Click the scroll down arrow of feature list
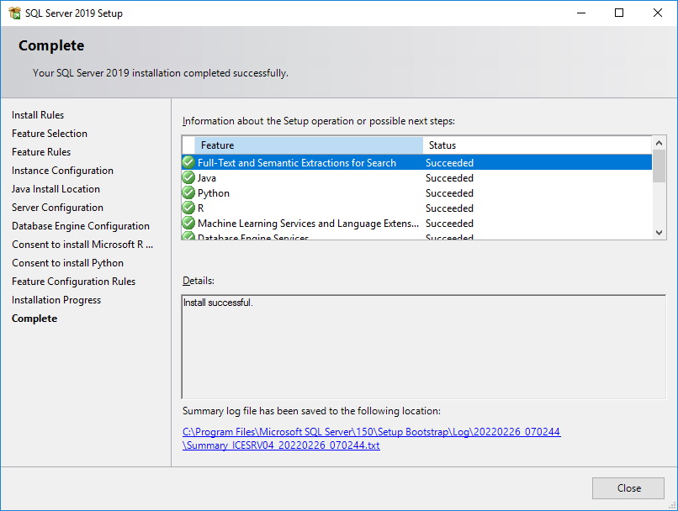The image size is (678, 511). click(x=659, y=233)
